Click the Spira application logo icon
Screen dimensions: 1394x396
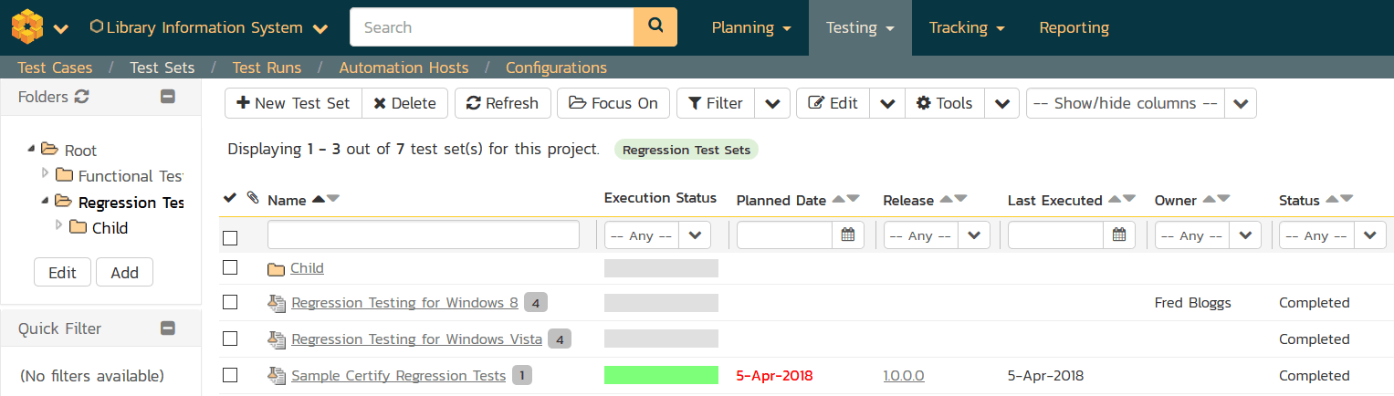[27, 27]
